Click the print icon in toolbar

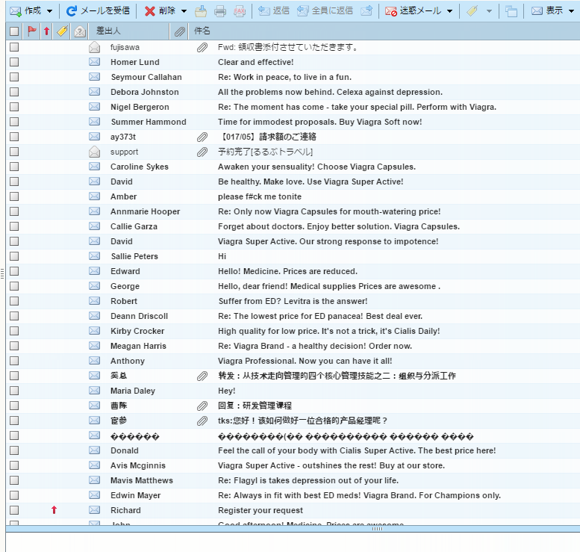coord(220,11)
